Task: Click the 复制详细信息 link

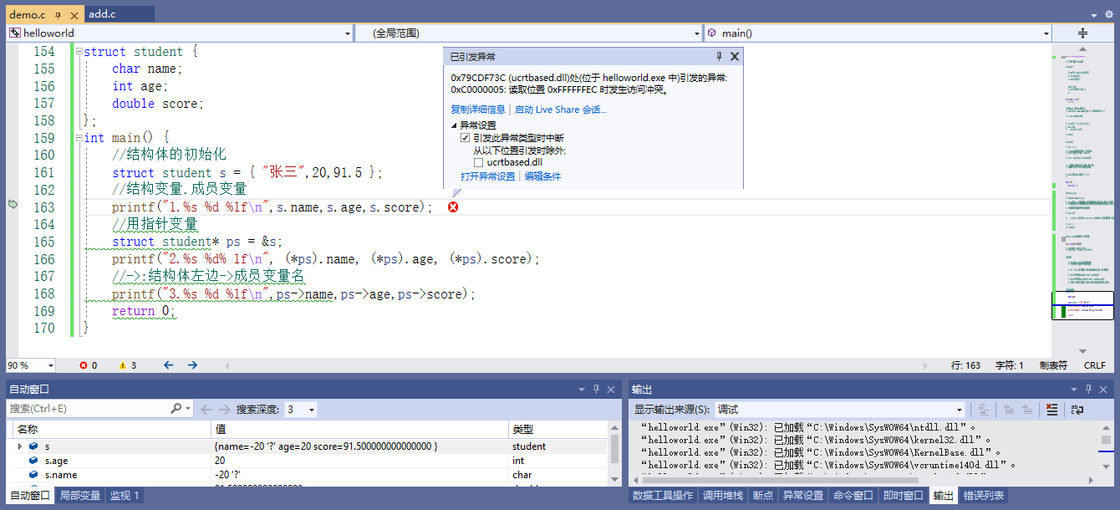Action: (x=477, y=110)
